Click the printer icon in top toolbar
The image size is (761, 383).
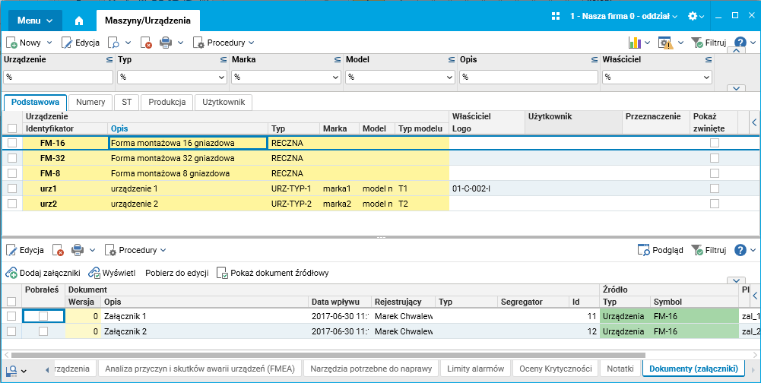166,43
